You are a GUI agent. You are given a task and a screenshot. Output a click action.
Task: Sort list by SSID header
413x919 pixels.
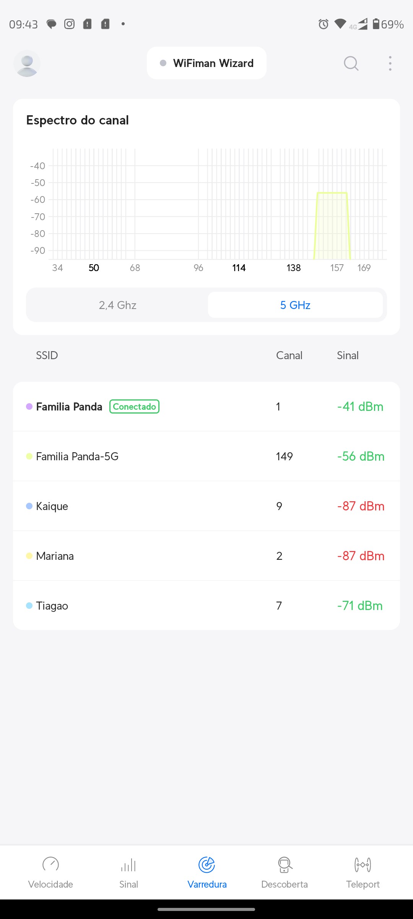(x=47, y=355)
